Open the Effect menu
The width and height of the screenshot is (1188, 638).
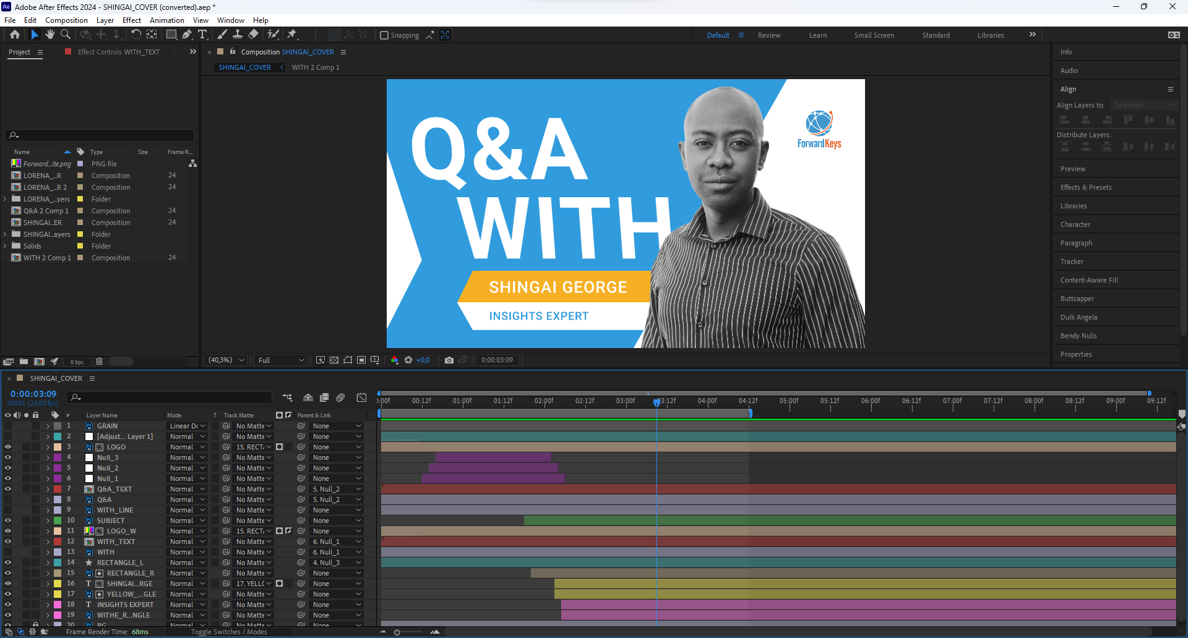point(132,20)
